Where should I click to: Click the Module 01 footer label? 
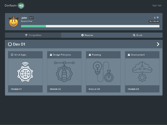tap(16, 89)
